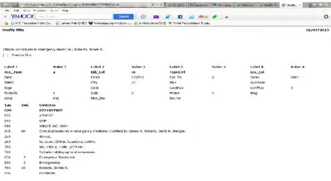
Task: Open Yahoo toolbar settings gear
Action: tap(326, 17)
